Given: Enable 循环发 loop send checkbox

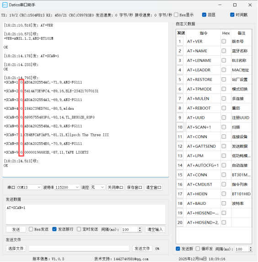Looking at the screenshot, I should tap(198, 249).
